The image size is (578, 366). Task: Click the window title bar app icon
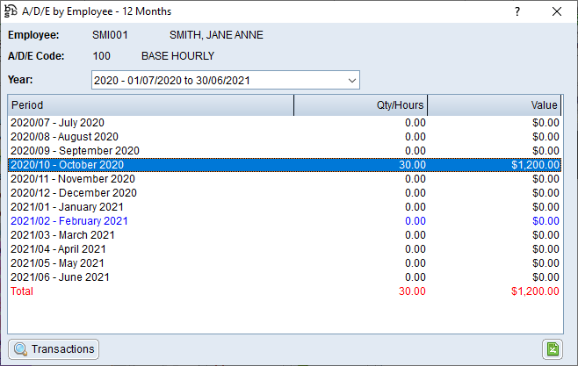tap(11, 11)
